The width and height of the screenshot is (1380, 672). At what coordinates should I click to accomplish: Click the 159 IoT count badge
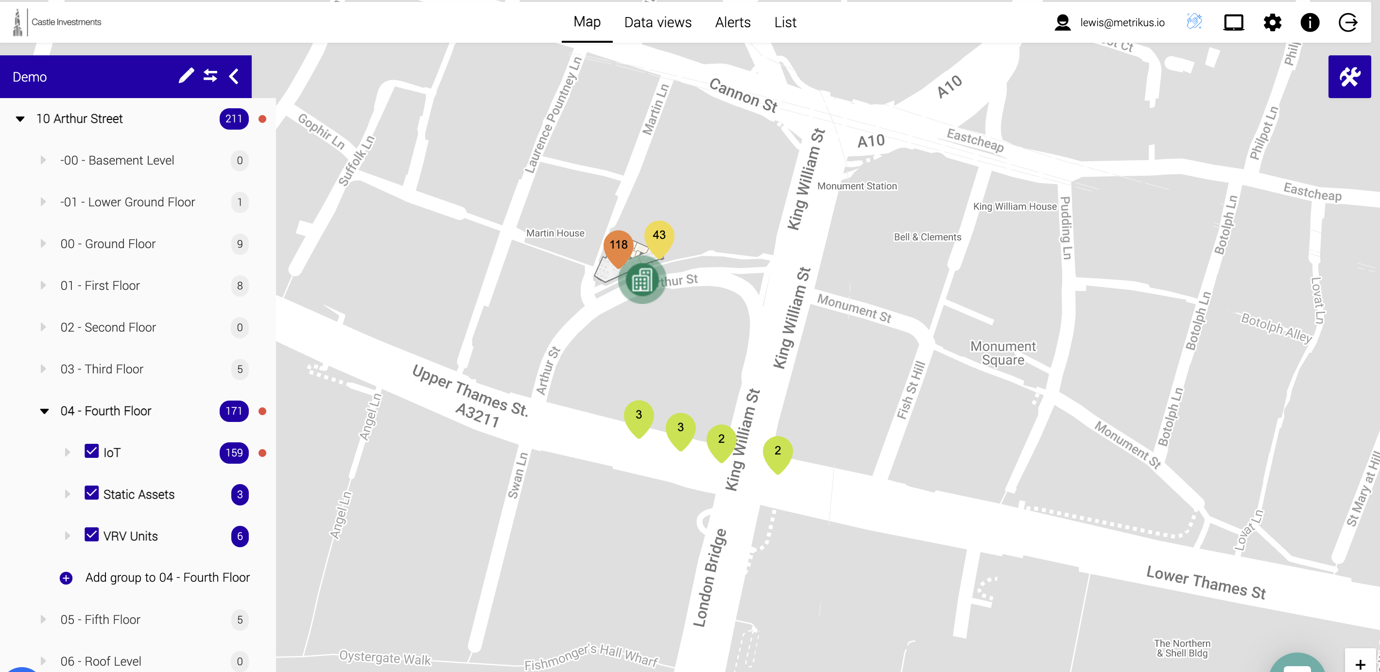pos(234,453)
